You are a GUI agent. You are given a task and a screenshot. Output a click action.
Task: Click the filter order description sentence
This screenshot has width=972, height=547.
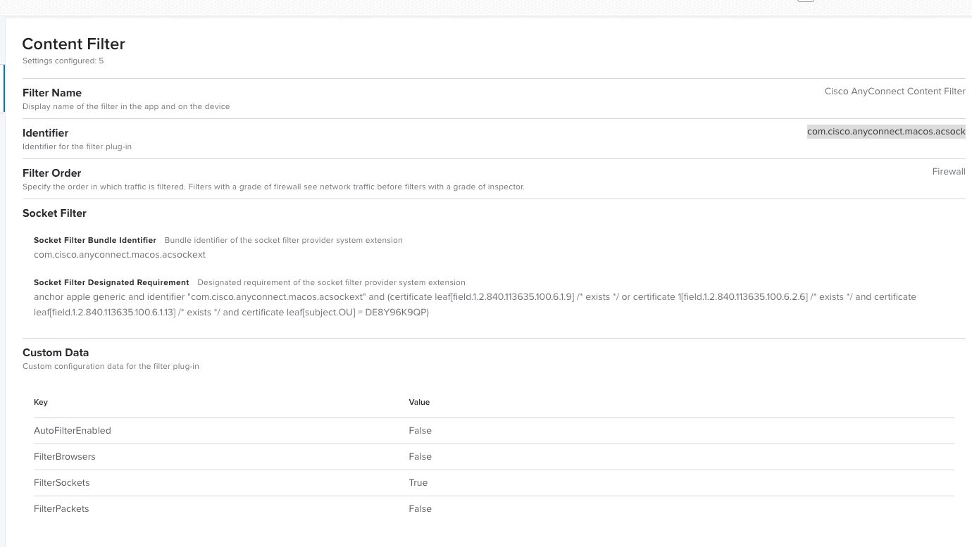273,187
